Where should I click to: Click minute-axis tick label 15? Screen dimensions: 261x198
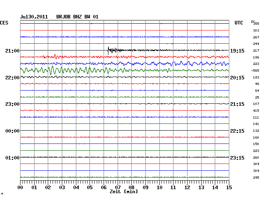click(229, 188)
